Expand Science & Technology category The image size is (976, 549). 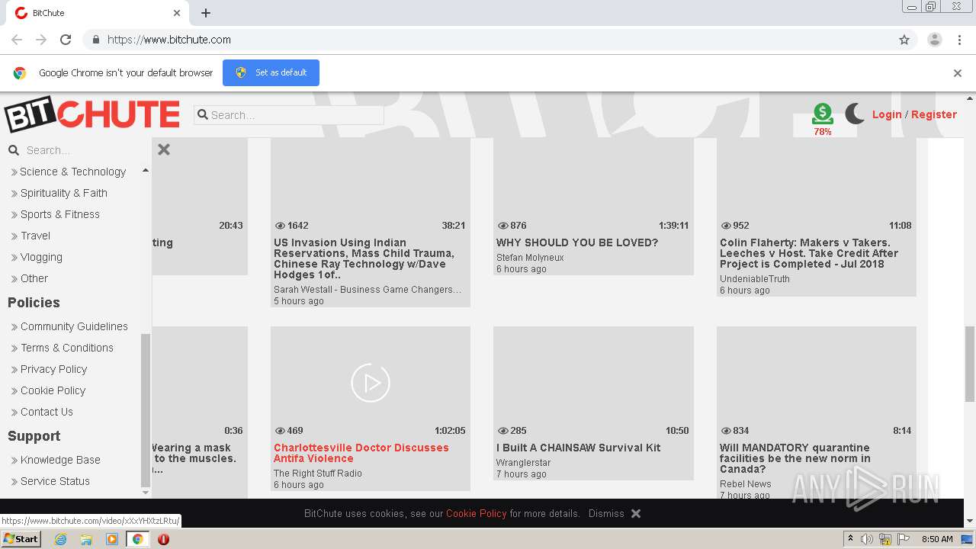point(72,172)
